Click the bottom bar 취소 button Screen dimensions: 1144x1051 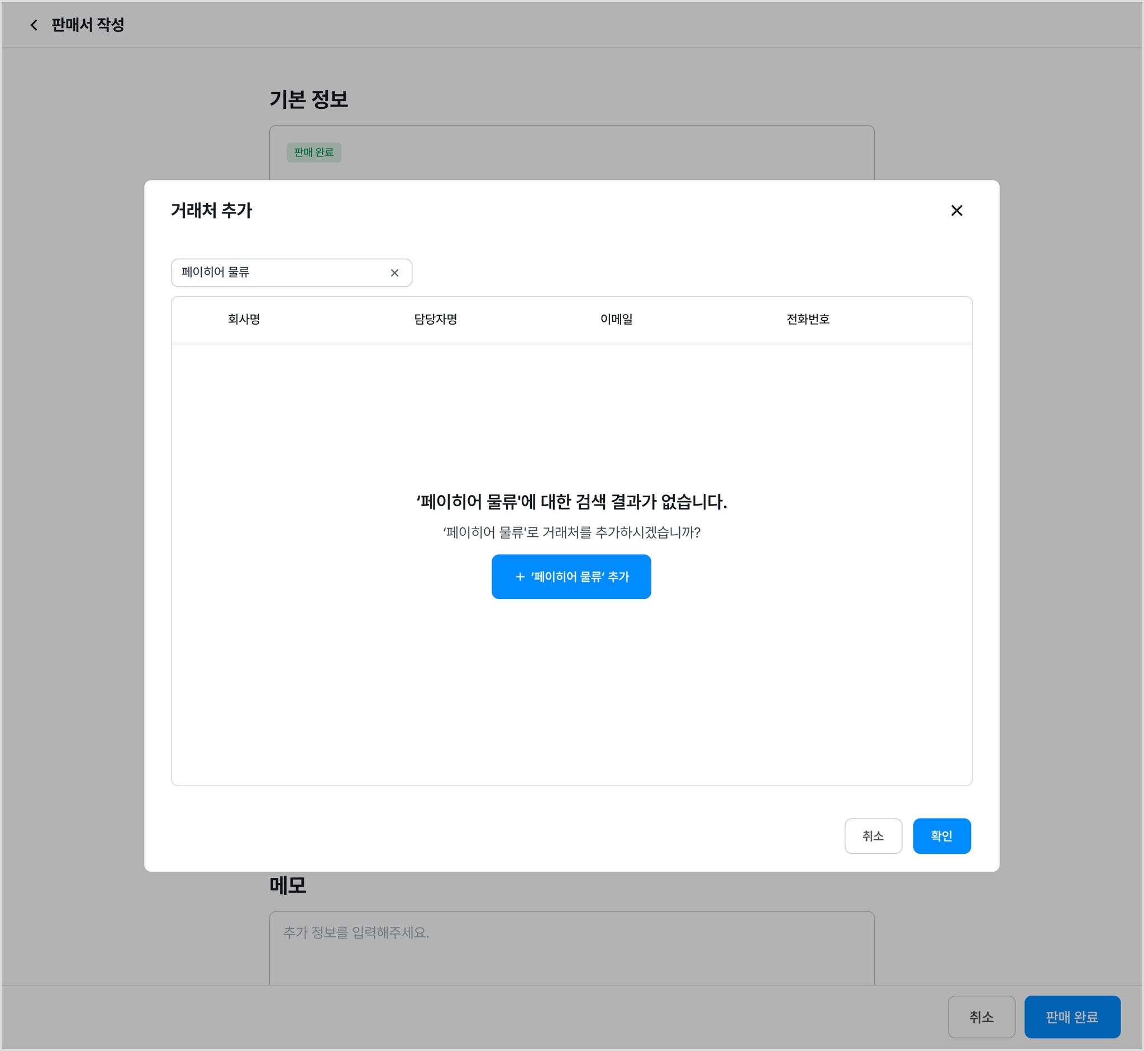(981, 1017)
